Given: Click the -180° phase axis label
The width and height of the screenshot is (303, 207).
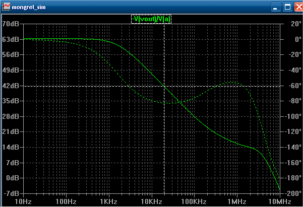Looking at the screenshot, I should [293, 178].
